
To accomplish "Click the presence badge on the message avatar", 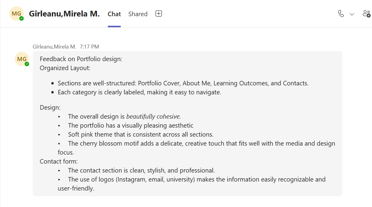I will click(27, 64).
